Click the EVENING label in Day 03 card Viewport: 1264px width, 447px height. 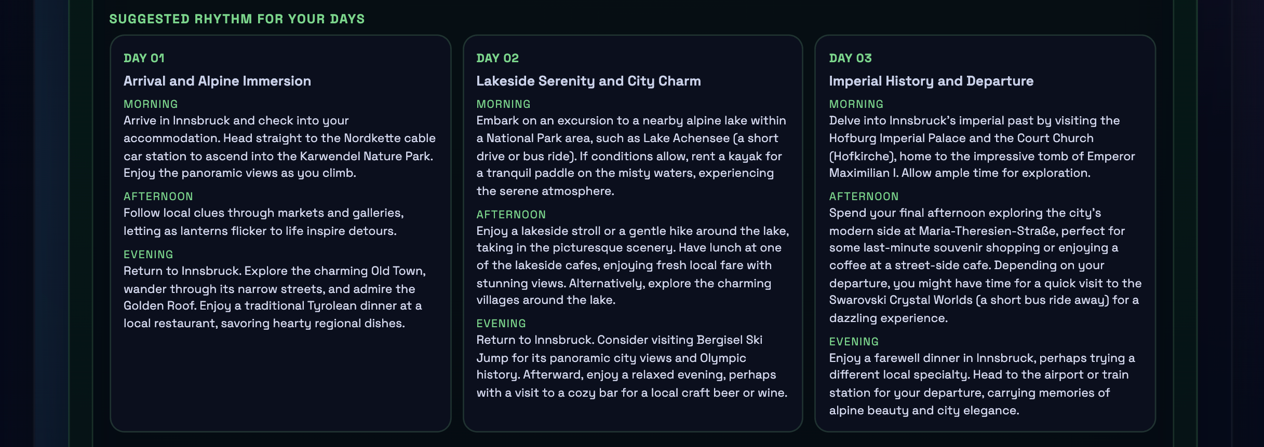click(x=854, y=342)
